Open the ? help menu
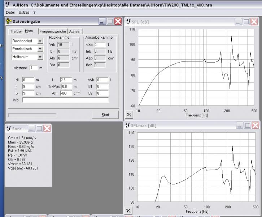Viewport: 262px width, 217px height. (34, 12)
